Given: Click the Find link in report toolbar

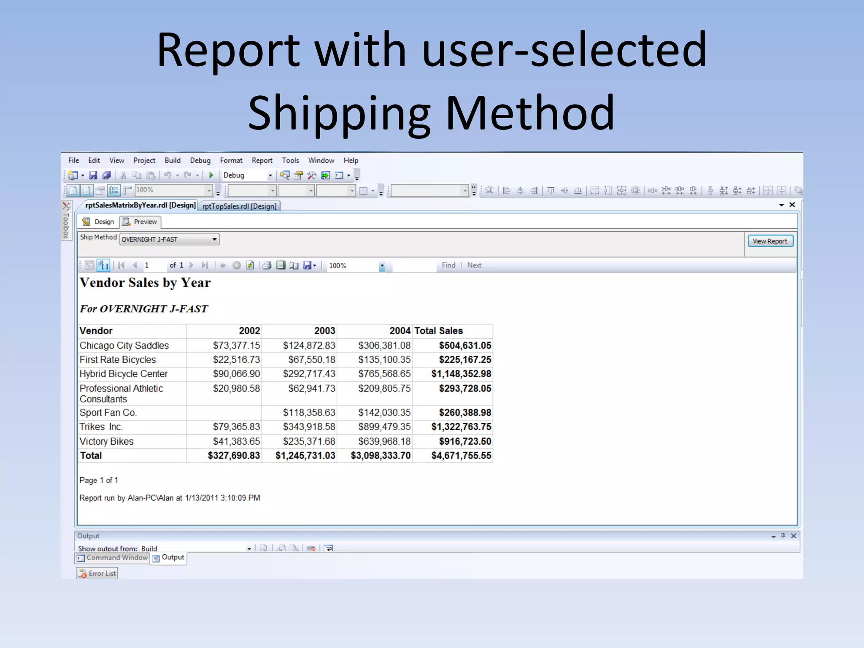Looking at the screenshot, I should click(448, 265).
